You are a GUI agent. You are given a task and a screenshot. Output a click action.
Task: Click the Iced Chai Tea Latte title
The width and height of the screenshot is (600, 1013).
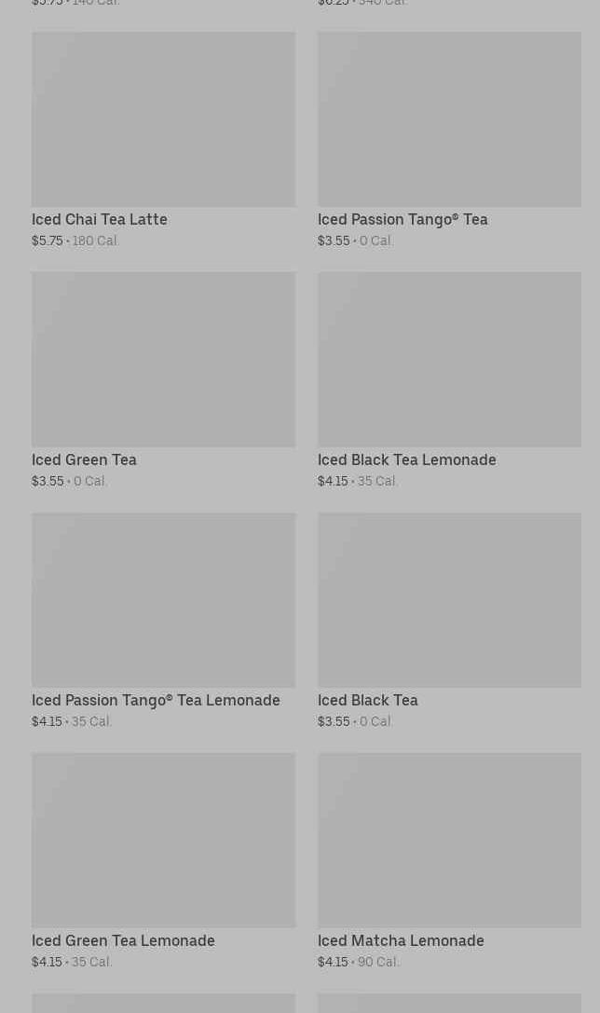100,220
